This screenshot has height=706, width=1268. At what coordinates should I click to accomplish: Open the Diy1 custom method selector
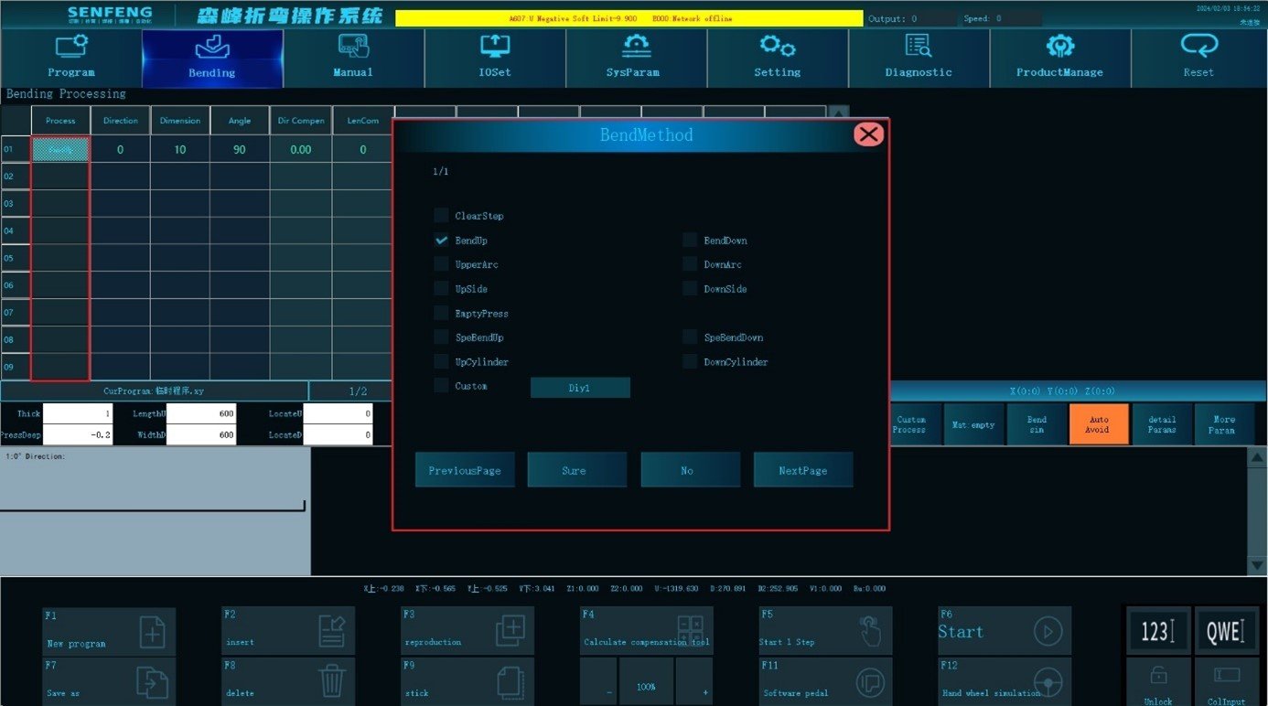[580, 388]
